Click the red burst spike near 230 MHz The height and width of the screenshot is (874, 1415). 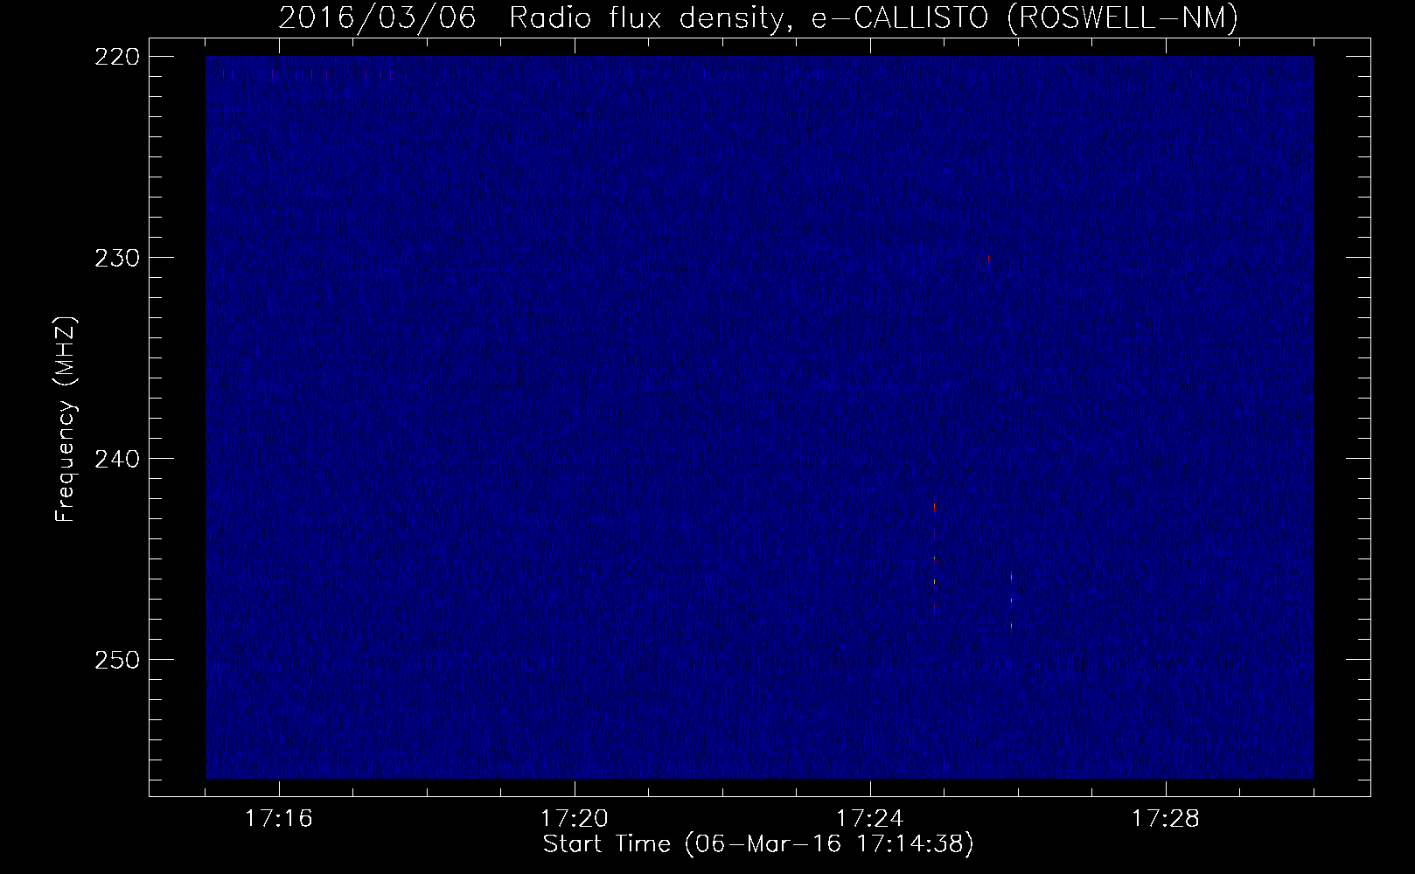point(988,259)
